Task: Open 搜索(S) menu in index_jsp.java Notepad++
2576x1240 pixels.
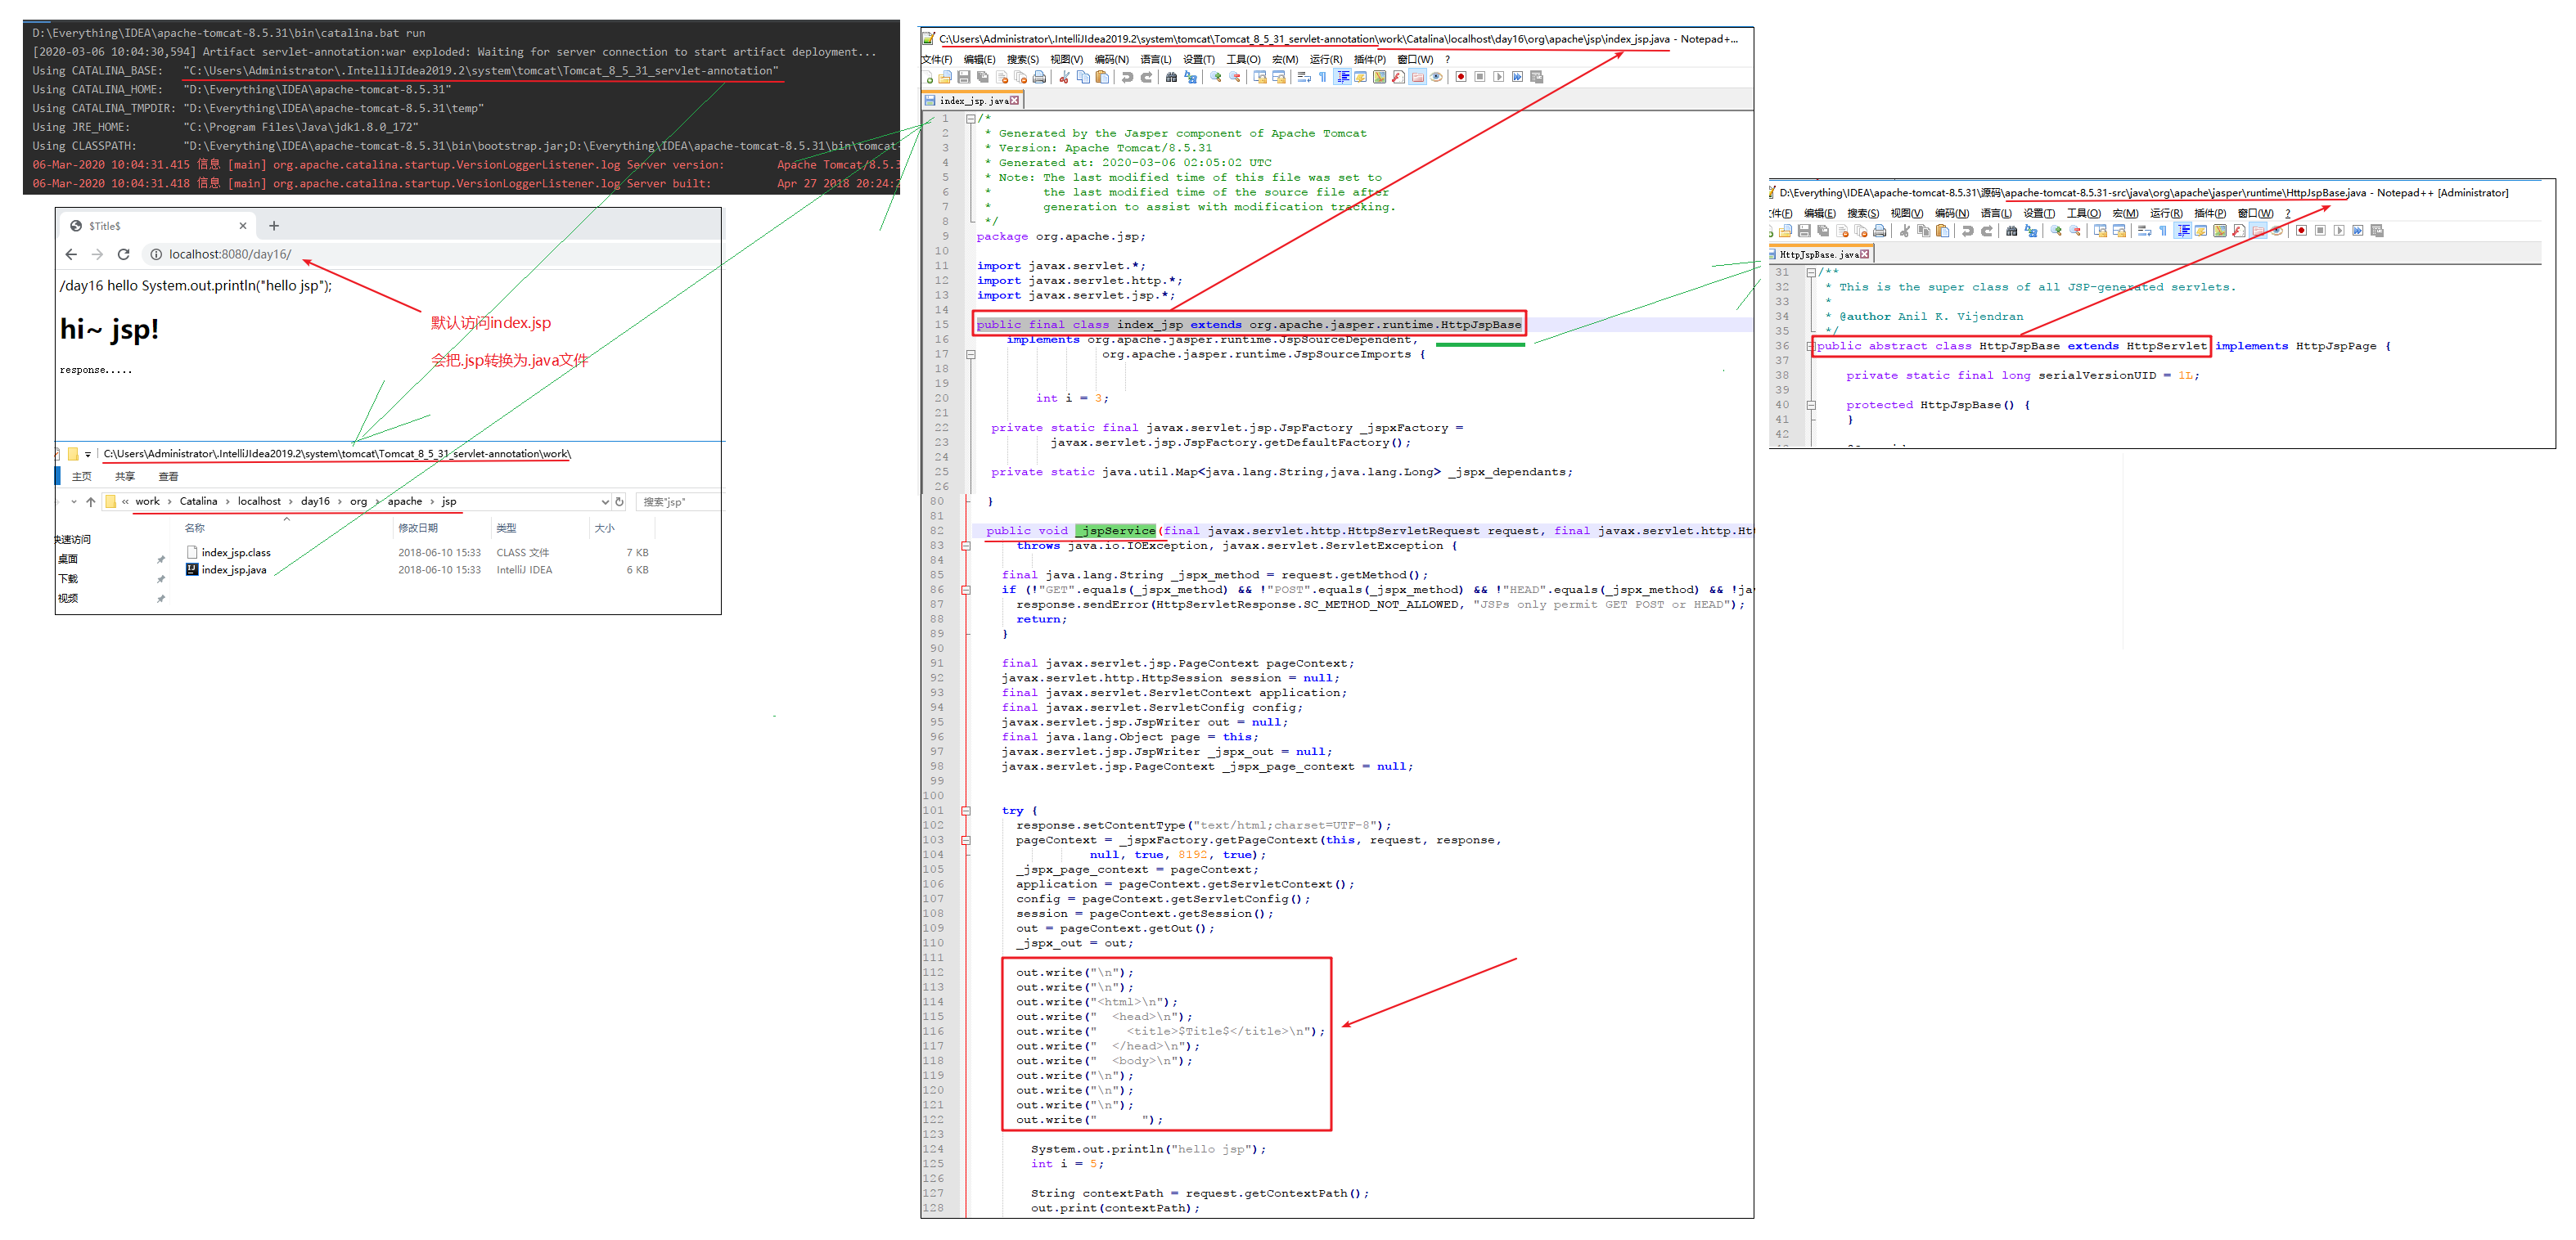Action: (x=1023, y=59)
